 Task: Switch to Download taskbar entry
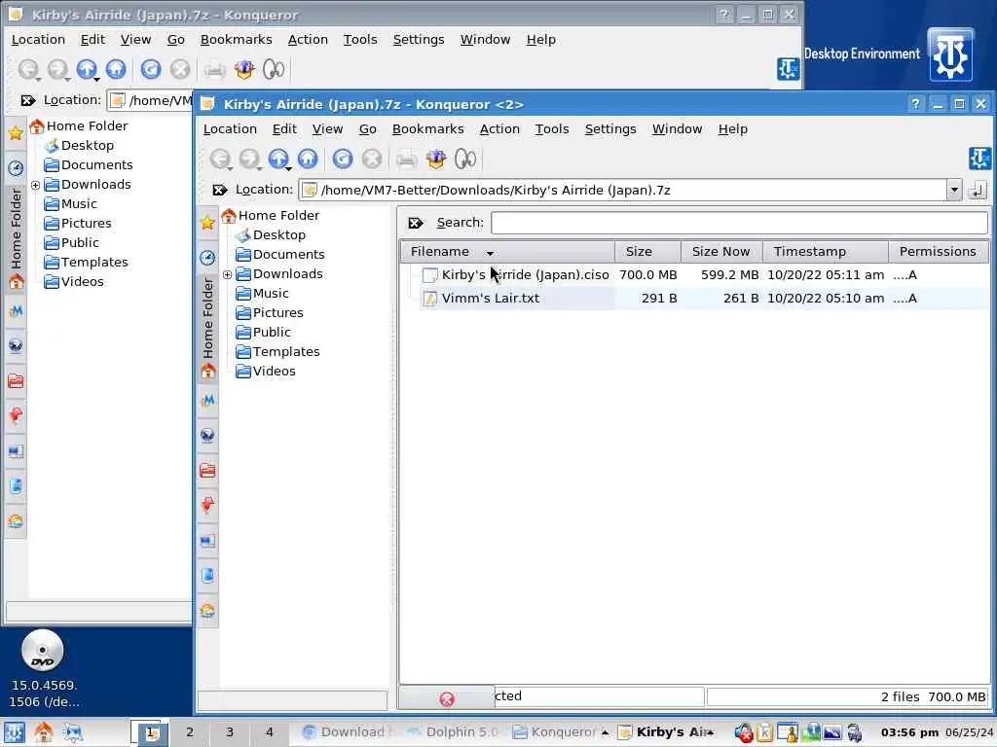pyautogui.click(x=349, y=731)
